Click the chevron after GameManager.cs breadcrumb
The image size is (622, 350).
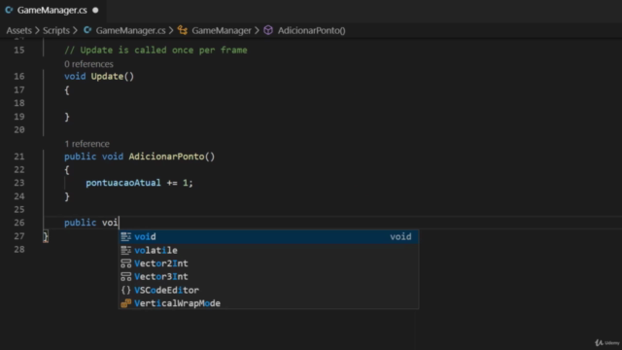[x=171, y=30]
